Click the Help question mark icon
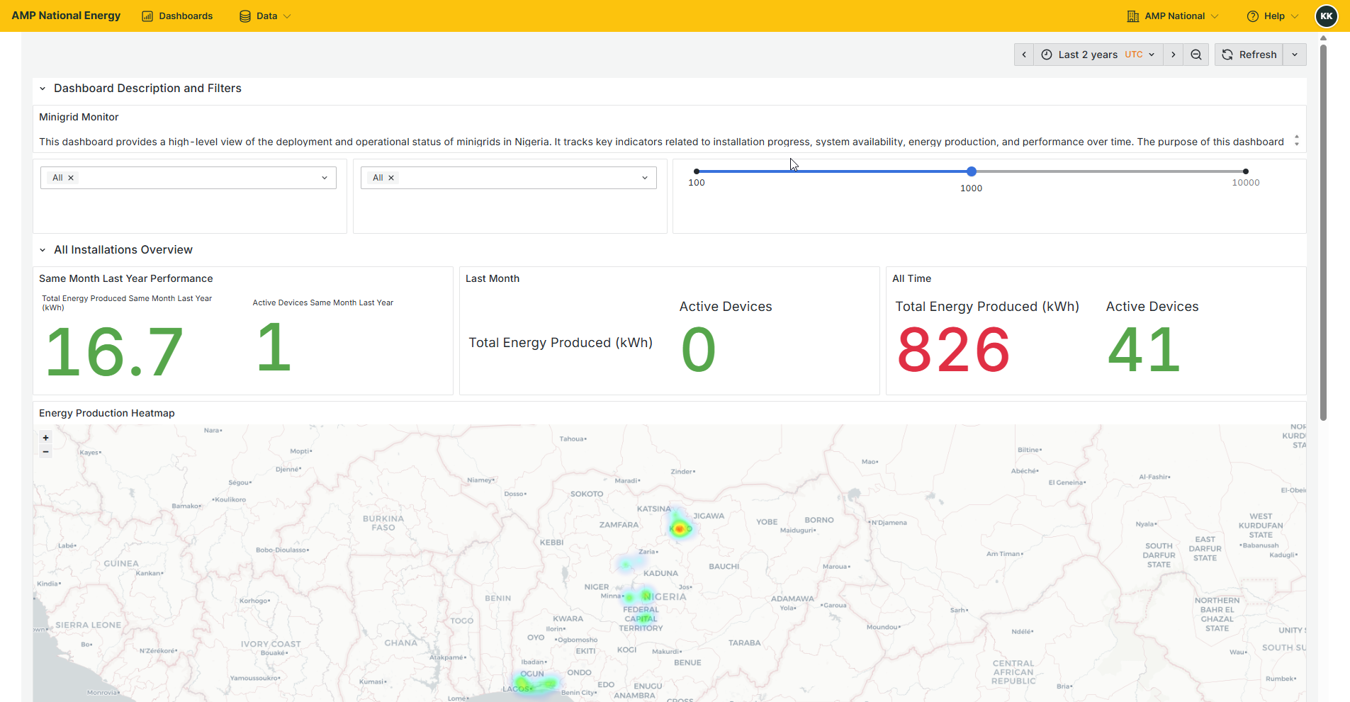The width and height of the screenshot is (1350, 702). coord(1253,16)
